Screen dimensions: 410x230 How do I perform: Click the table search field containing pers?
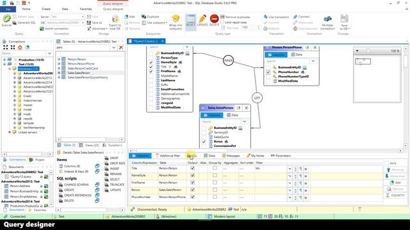pos(83,47)
